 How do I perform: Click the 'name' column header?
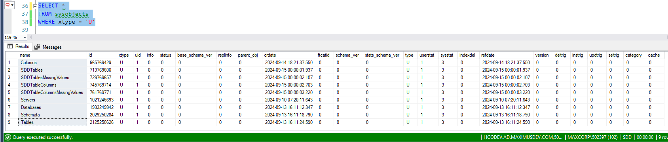tap(52, 55)
